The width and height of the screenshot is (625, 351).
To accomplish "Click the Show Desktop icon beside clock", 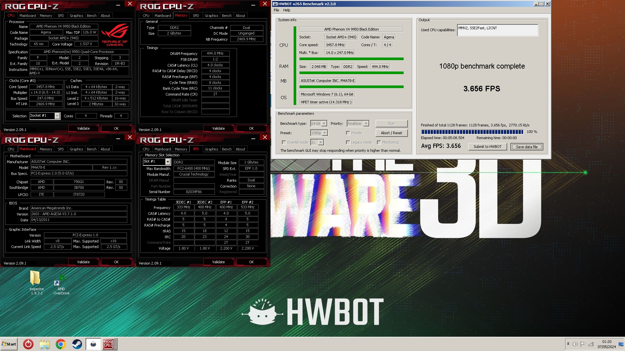I will tap(621, 344).
